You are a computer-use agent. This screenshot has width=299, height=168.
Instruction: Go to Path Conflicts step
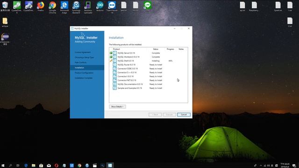pyautogui.click(x=80, y=63)
